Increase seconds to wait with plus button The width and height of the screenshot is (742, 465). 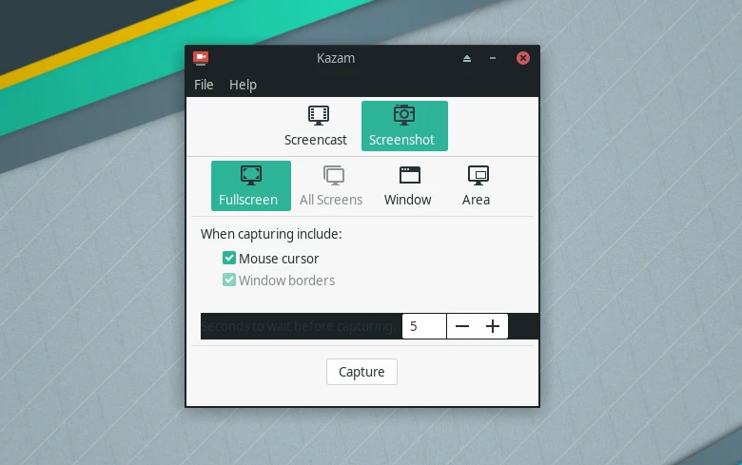[x=493, y=326]
